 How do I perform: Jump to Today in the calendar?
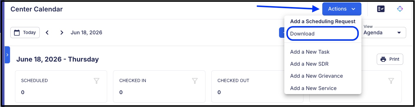[25, 33]
